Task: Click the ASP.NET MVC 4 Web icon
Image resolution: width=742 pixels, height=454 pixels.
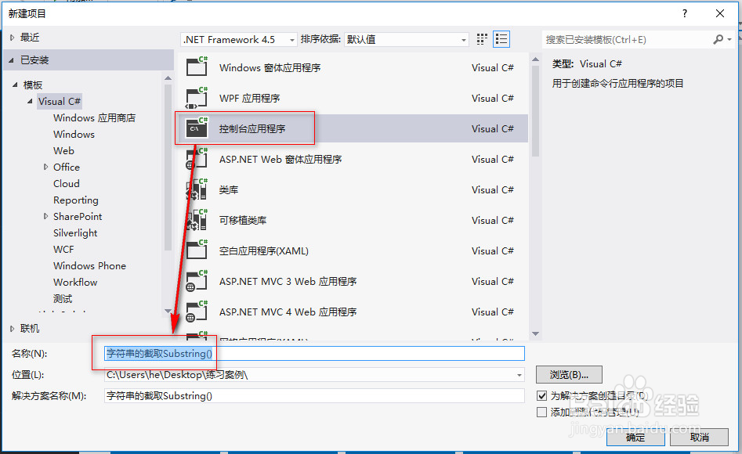Action: pos(197,312)
